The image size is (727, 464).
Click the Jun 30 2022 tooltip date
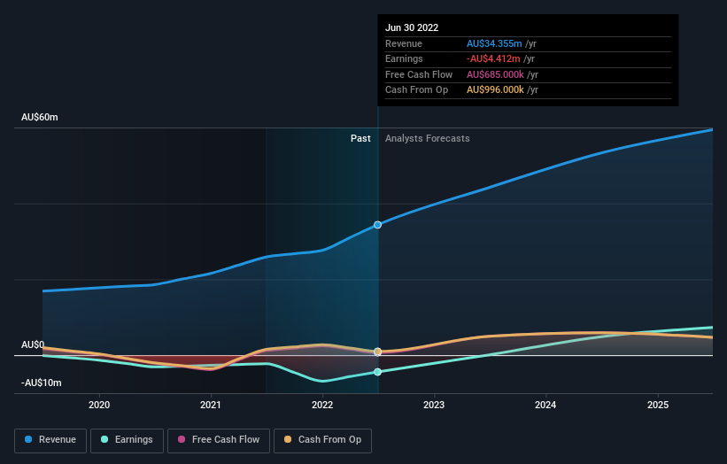click(412, 27)
